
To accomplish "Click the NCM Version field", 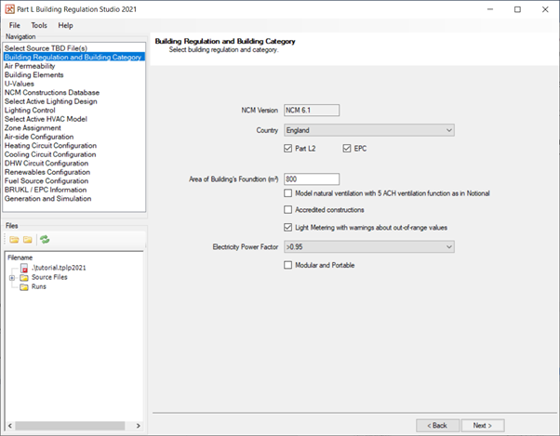I will click(x=312, y=111).
